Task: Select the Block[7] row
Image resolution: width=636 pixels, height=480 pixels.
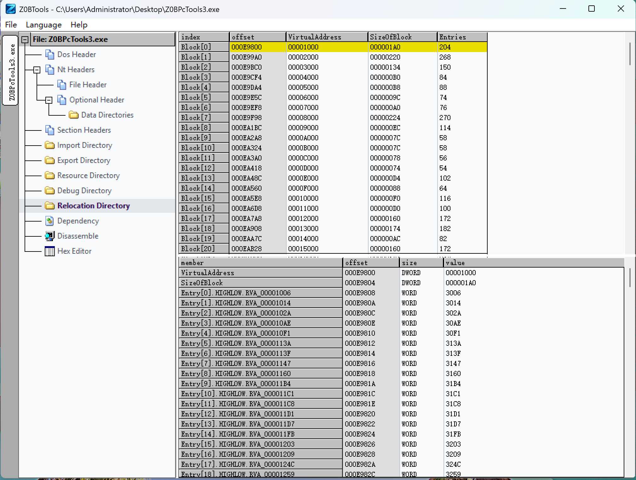Action: tap(333, 118)
